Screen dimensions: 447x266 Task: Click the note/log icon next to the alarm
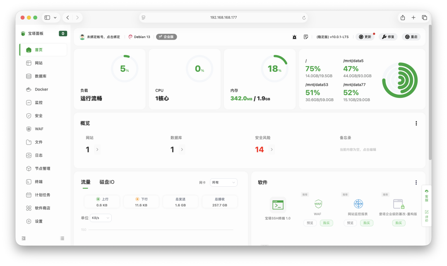[x=306, y=37]
